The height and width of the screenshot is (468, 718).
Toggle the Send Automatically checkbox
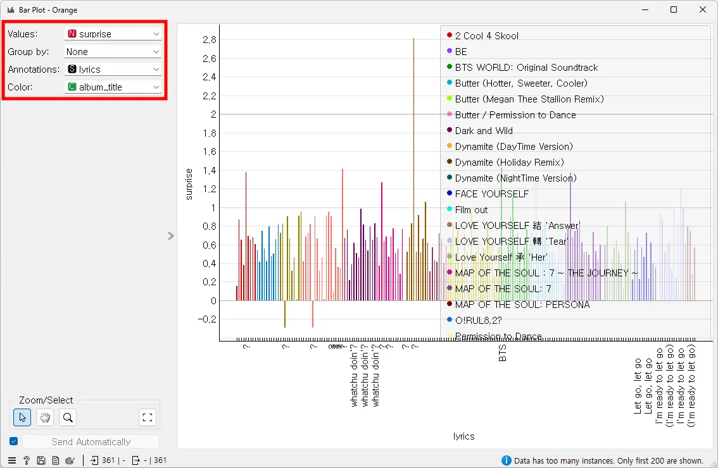point(14,441)
